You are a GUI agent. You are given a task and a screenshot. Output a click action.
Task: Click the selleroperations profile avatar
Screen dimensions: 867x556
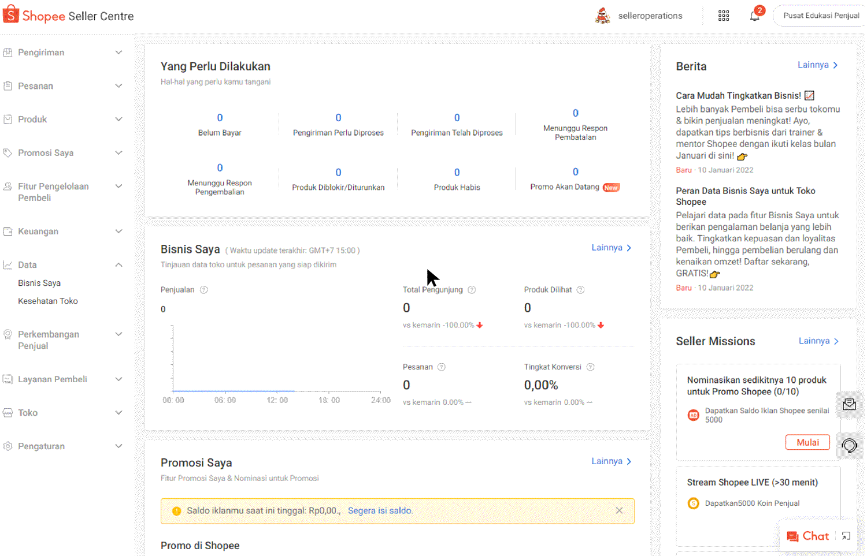click(602, 16)
